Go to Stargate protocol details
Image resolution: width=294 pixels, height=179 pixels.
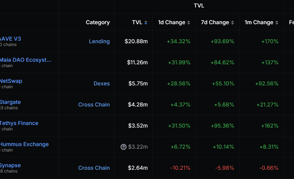[10, 102]
